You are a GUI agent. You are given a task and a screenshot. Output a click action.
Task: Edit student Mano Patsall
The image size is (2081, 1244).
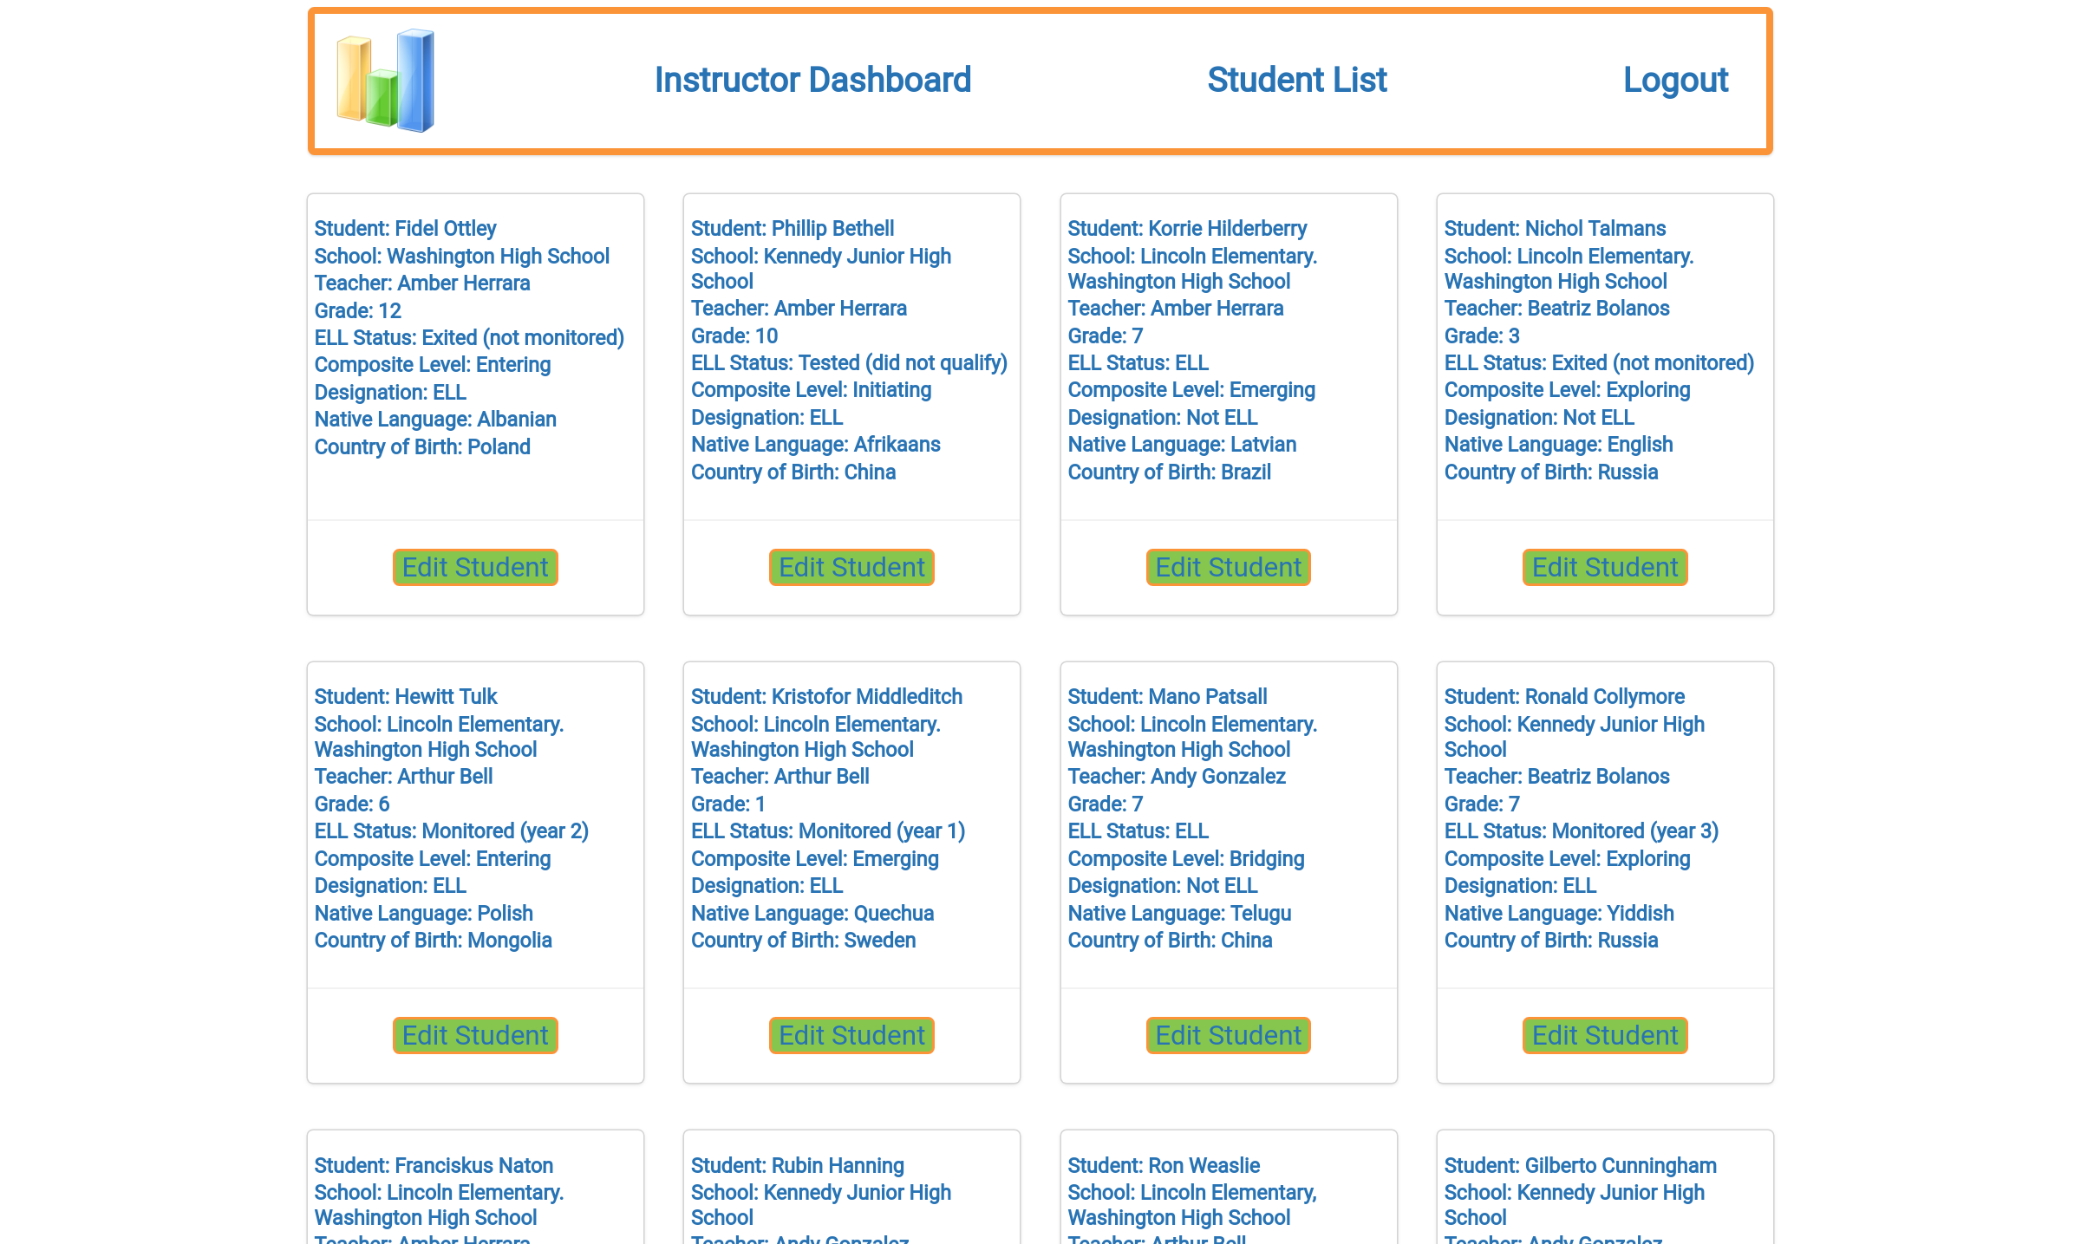[x=1228, y=1035]
